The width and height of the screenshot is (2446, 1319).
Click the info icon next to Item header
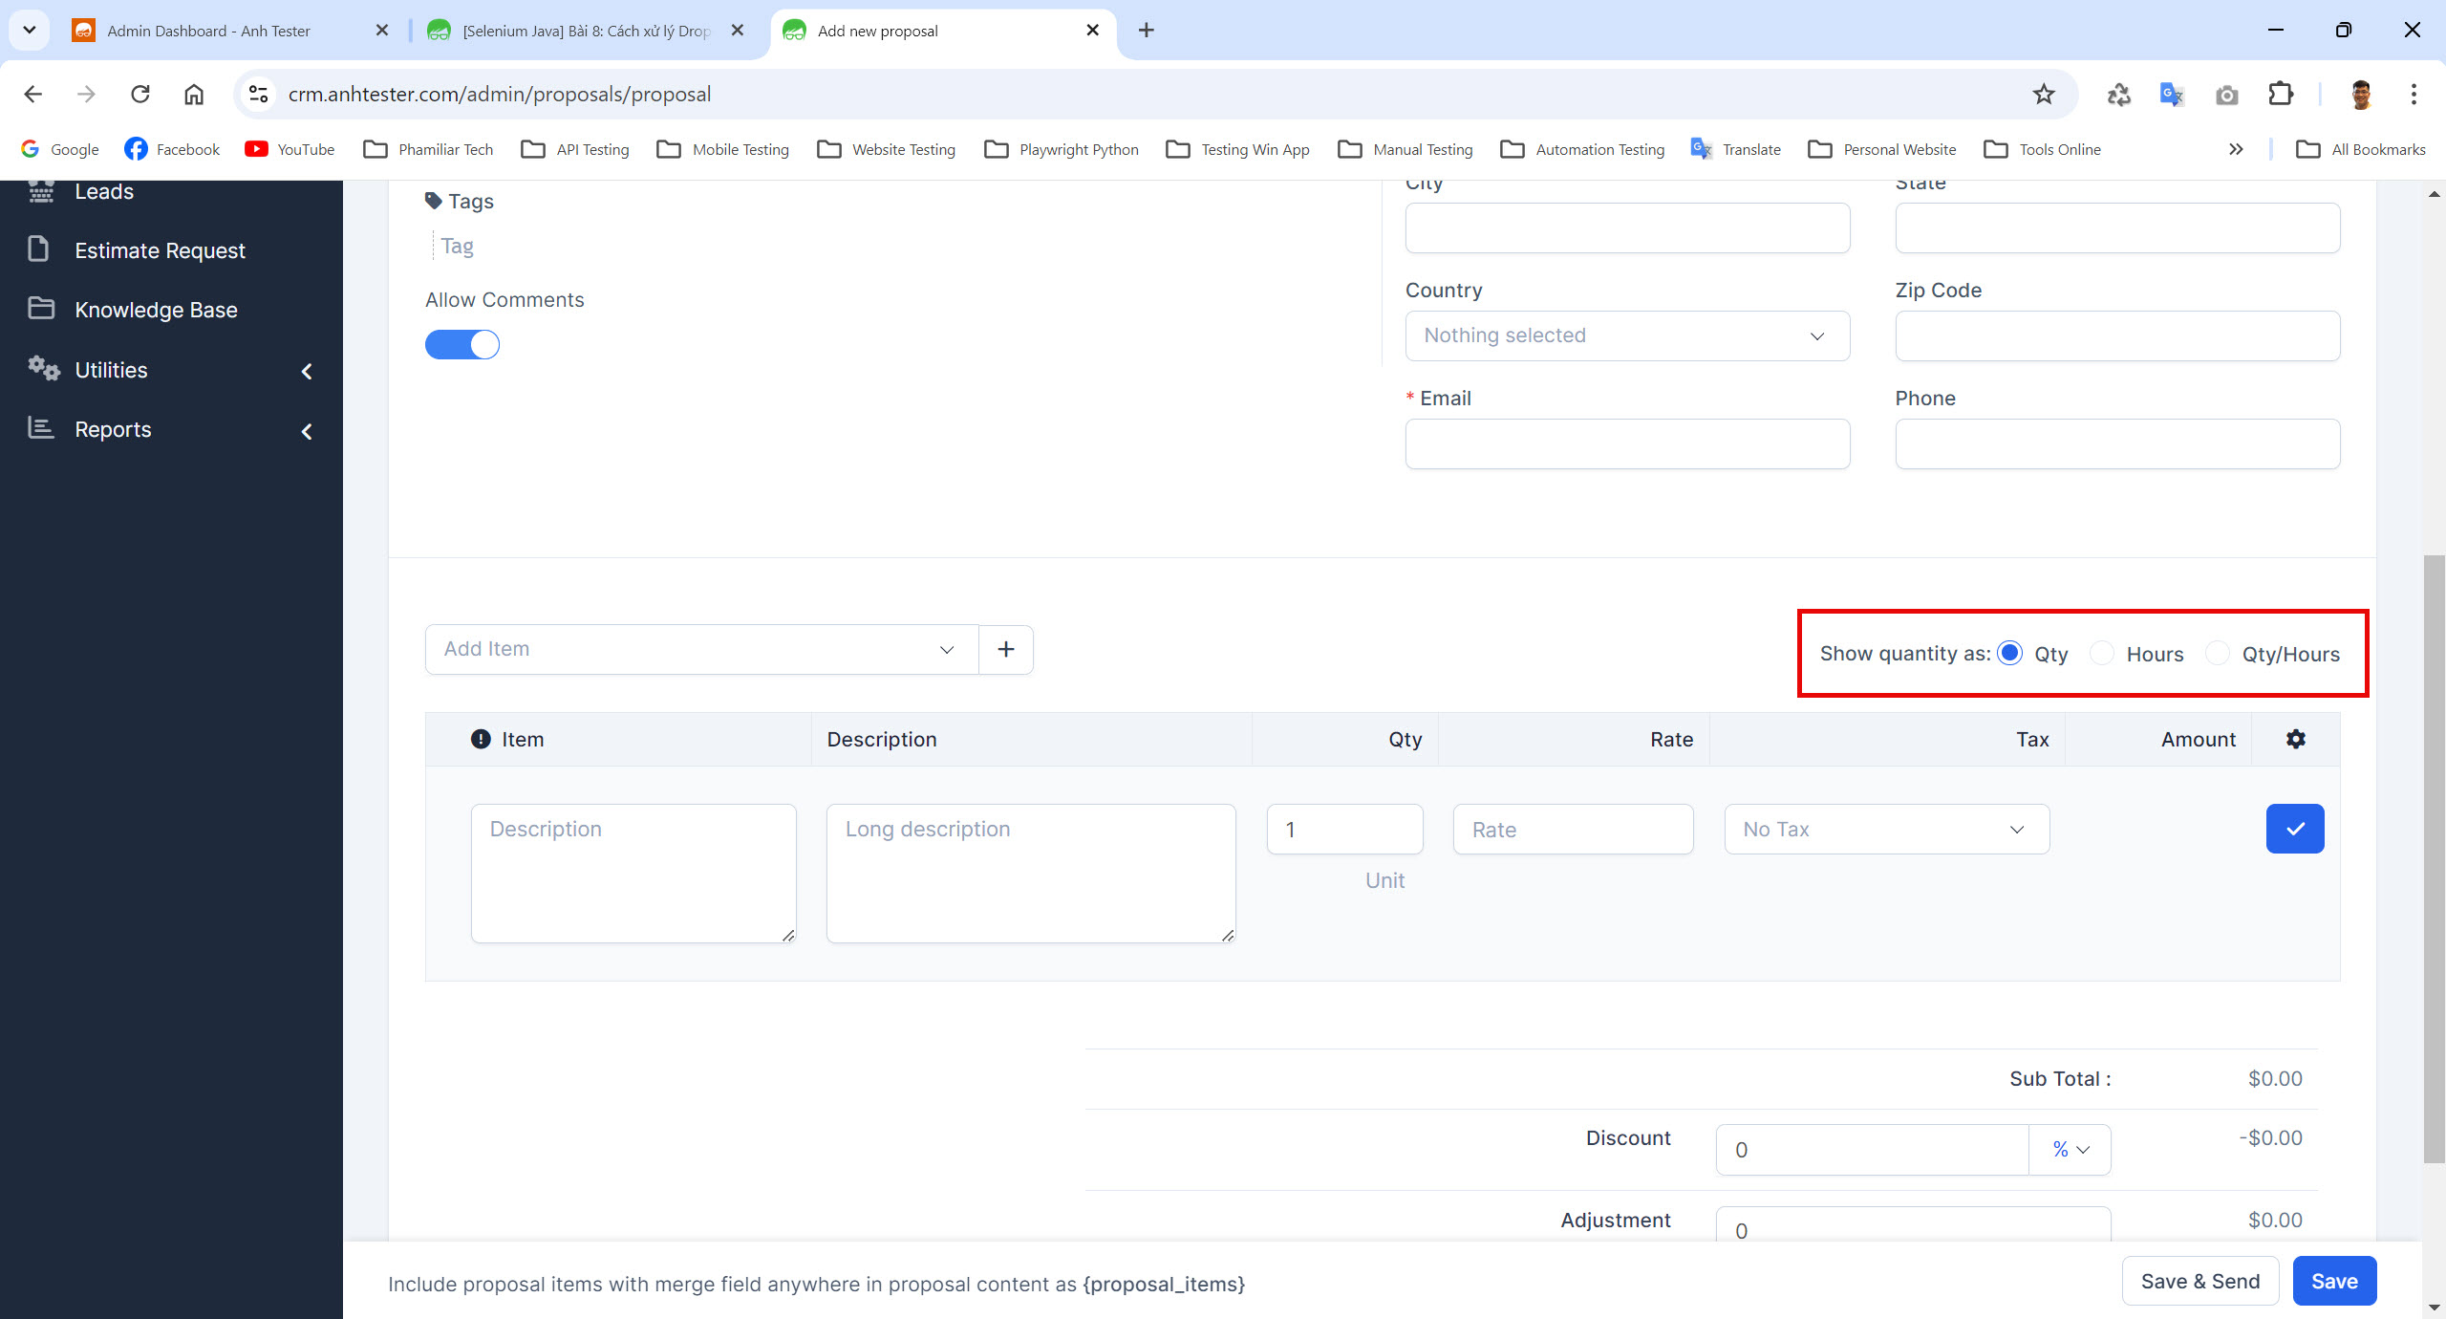481,739
